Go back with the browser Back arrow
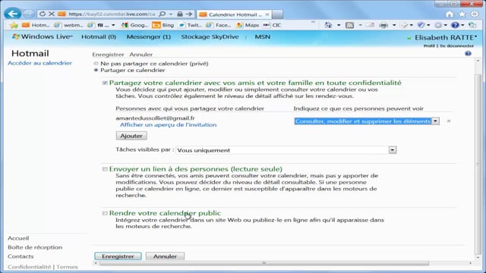This screenshot has height=273, width=486. pyautogui.click(x=13, y=14)
